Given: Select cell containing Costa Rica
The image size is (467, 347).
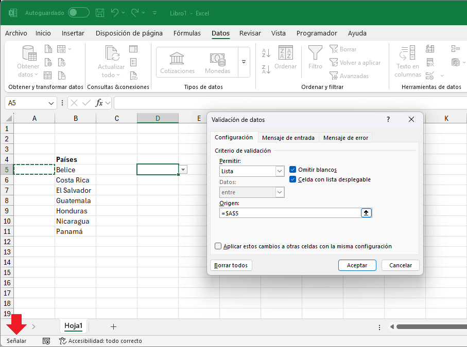Looking at the screenshot, I should tap(75, 180).
